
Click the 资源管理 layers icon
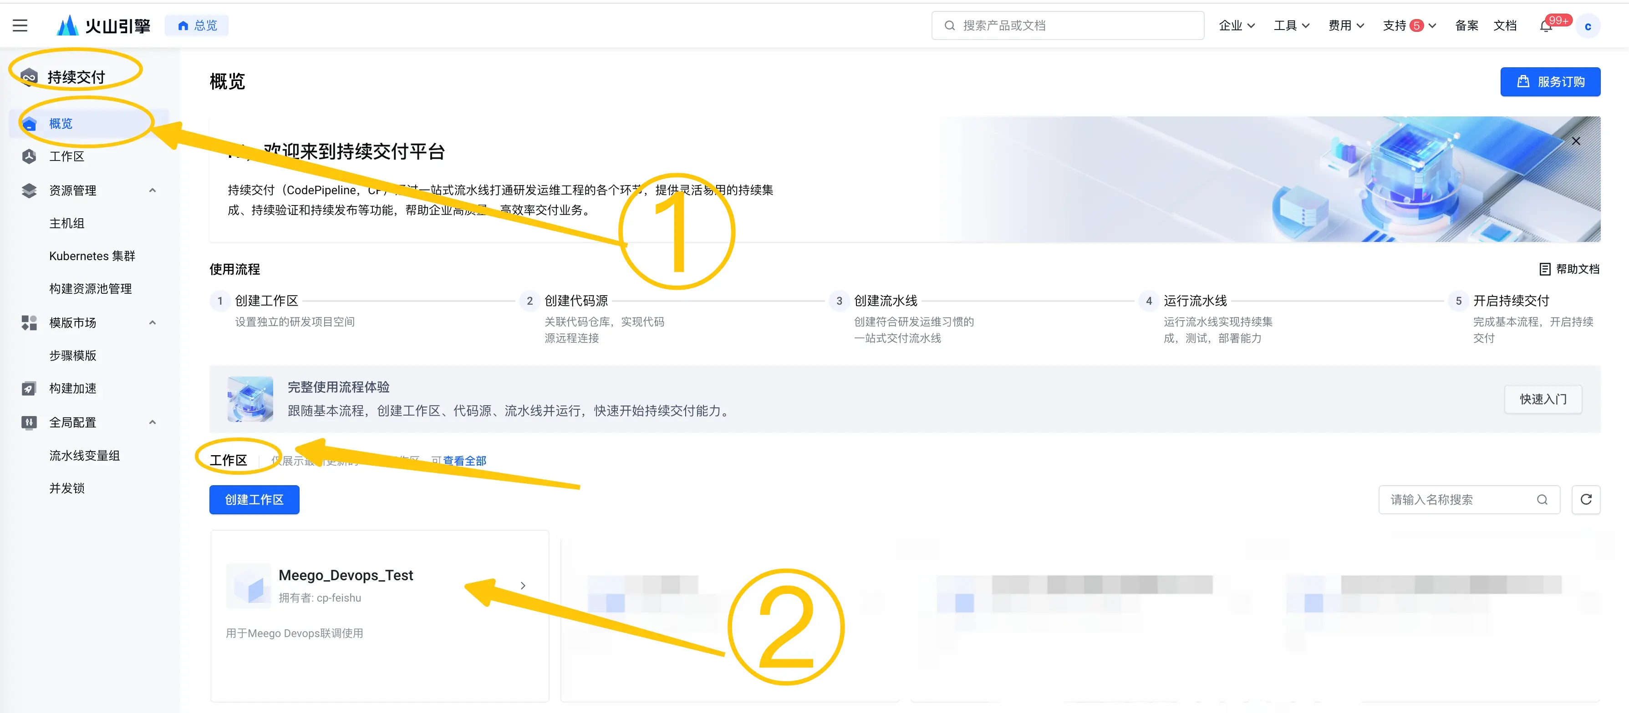point(29,190)
